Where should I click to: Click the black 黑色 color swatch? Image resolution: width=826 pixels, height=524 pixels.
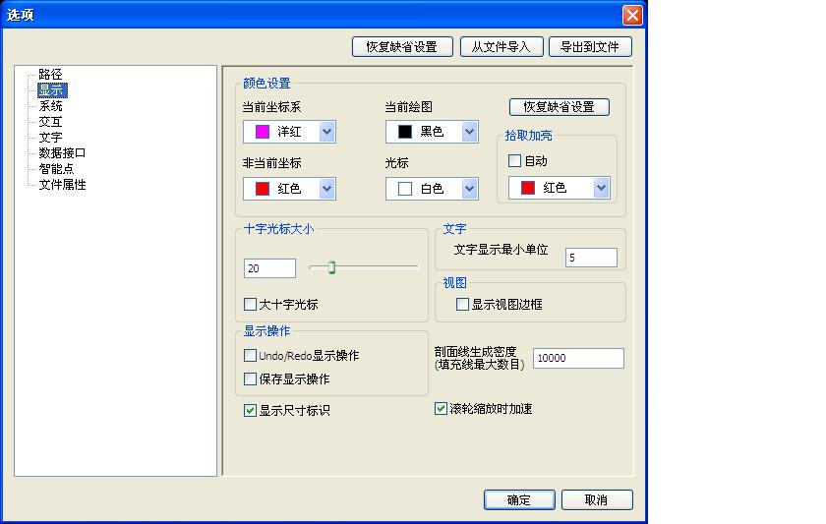point(404,132)
